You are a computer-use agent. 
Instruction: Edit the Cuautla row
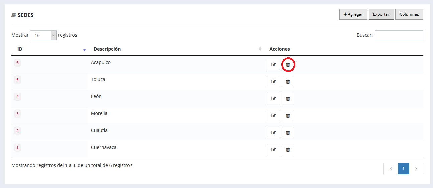273,133
